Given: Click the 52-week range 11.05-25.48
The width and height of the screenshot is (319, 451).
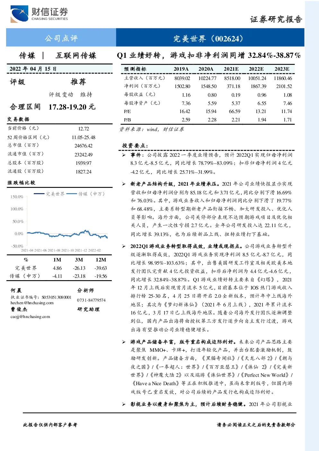Looking at the screenshot, I should [x=84, y=137].
